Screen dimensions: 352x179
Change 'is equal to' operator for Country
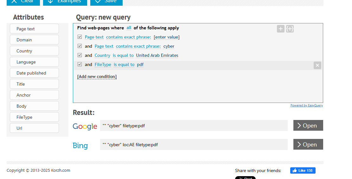point(123,55)
